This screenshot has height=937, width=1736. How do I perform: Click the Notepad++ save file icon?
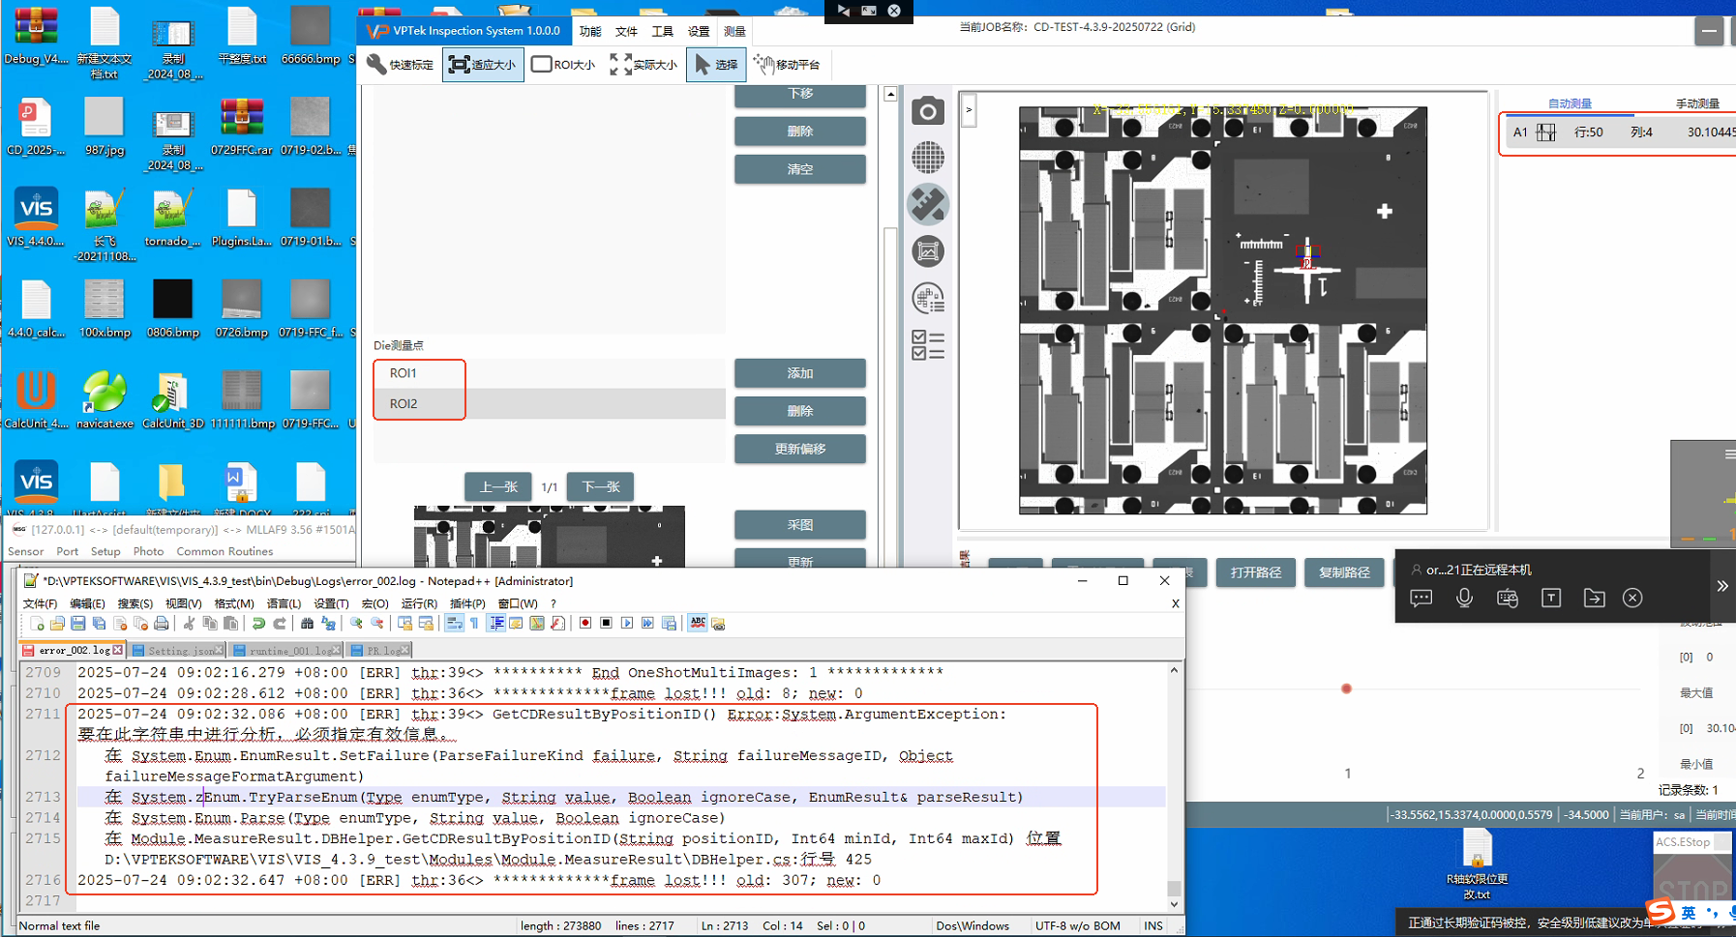pos(78,624)
